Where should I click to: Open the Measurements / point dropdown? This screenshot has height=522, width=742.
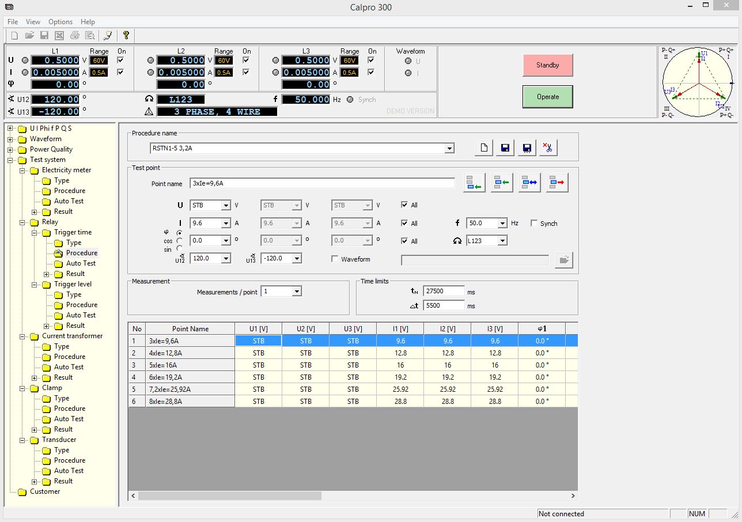(x=297, y=292)
